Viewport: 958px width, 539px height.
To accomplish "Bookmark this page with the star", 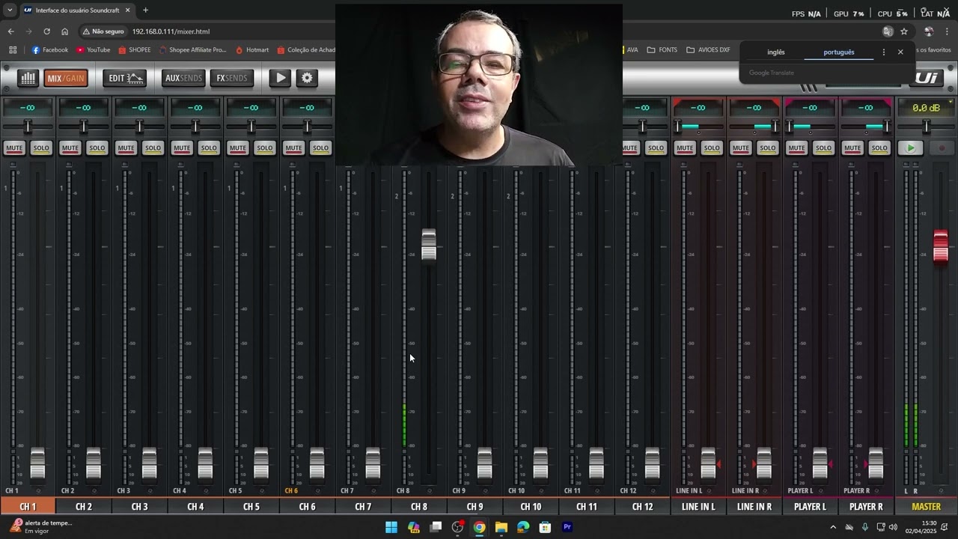I will point(904,31).
